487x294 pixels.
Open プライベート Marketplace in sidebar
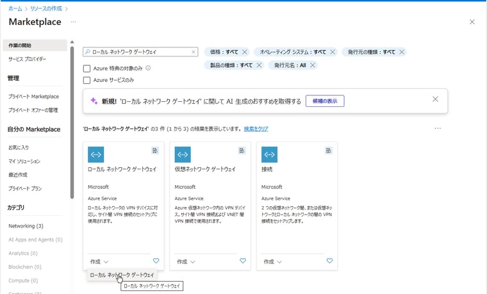click(x=33, y=97)
